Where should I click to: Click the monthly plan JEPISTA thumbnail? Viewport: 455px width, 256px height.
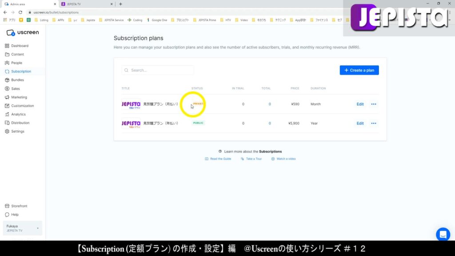(x=131, y=104)
